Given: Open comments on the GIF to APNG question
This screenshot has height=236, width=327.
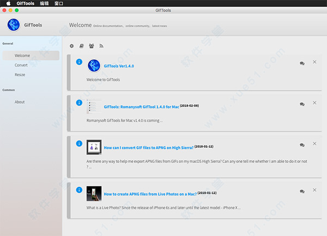Looking at the screenshot, I should (x=302, y=145).
